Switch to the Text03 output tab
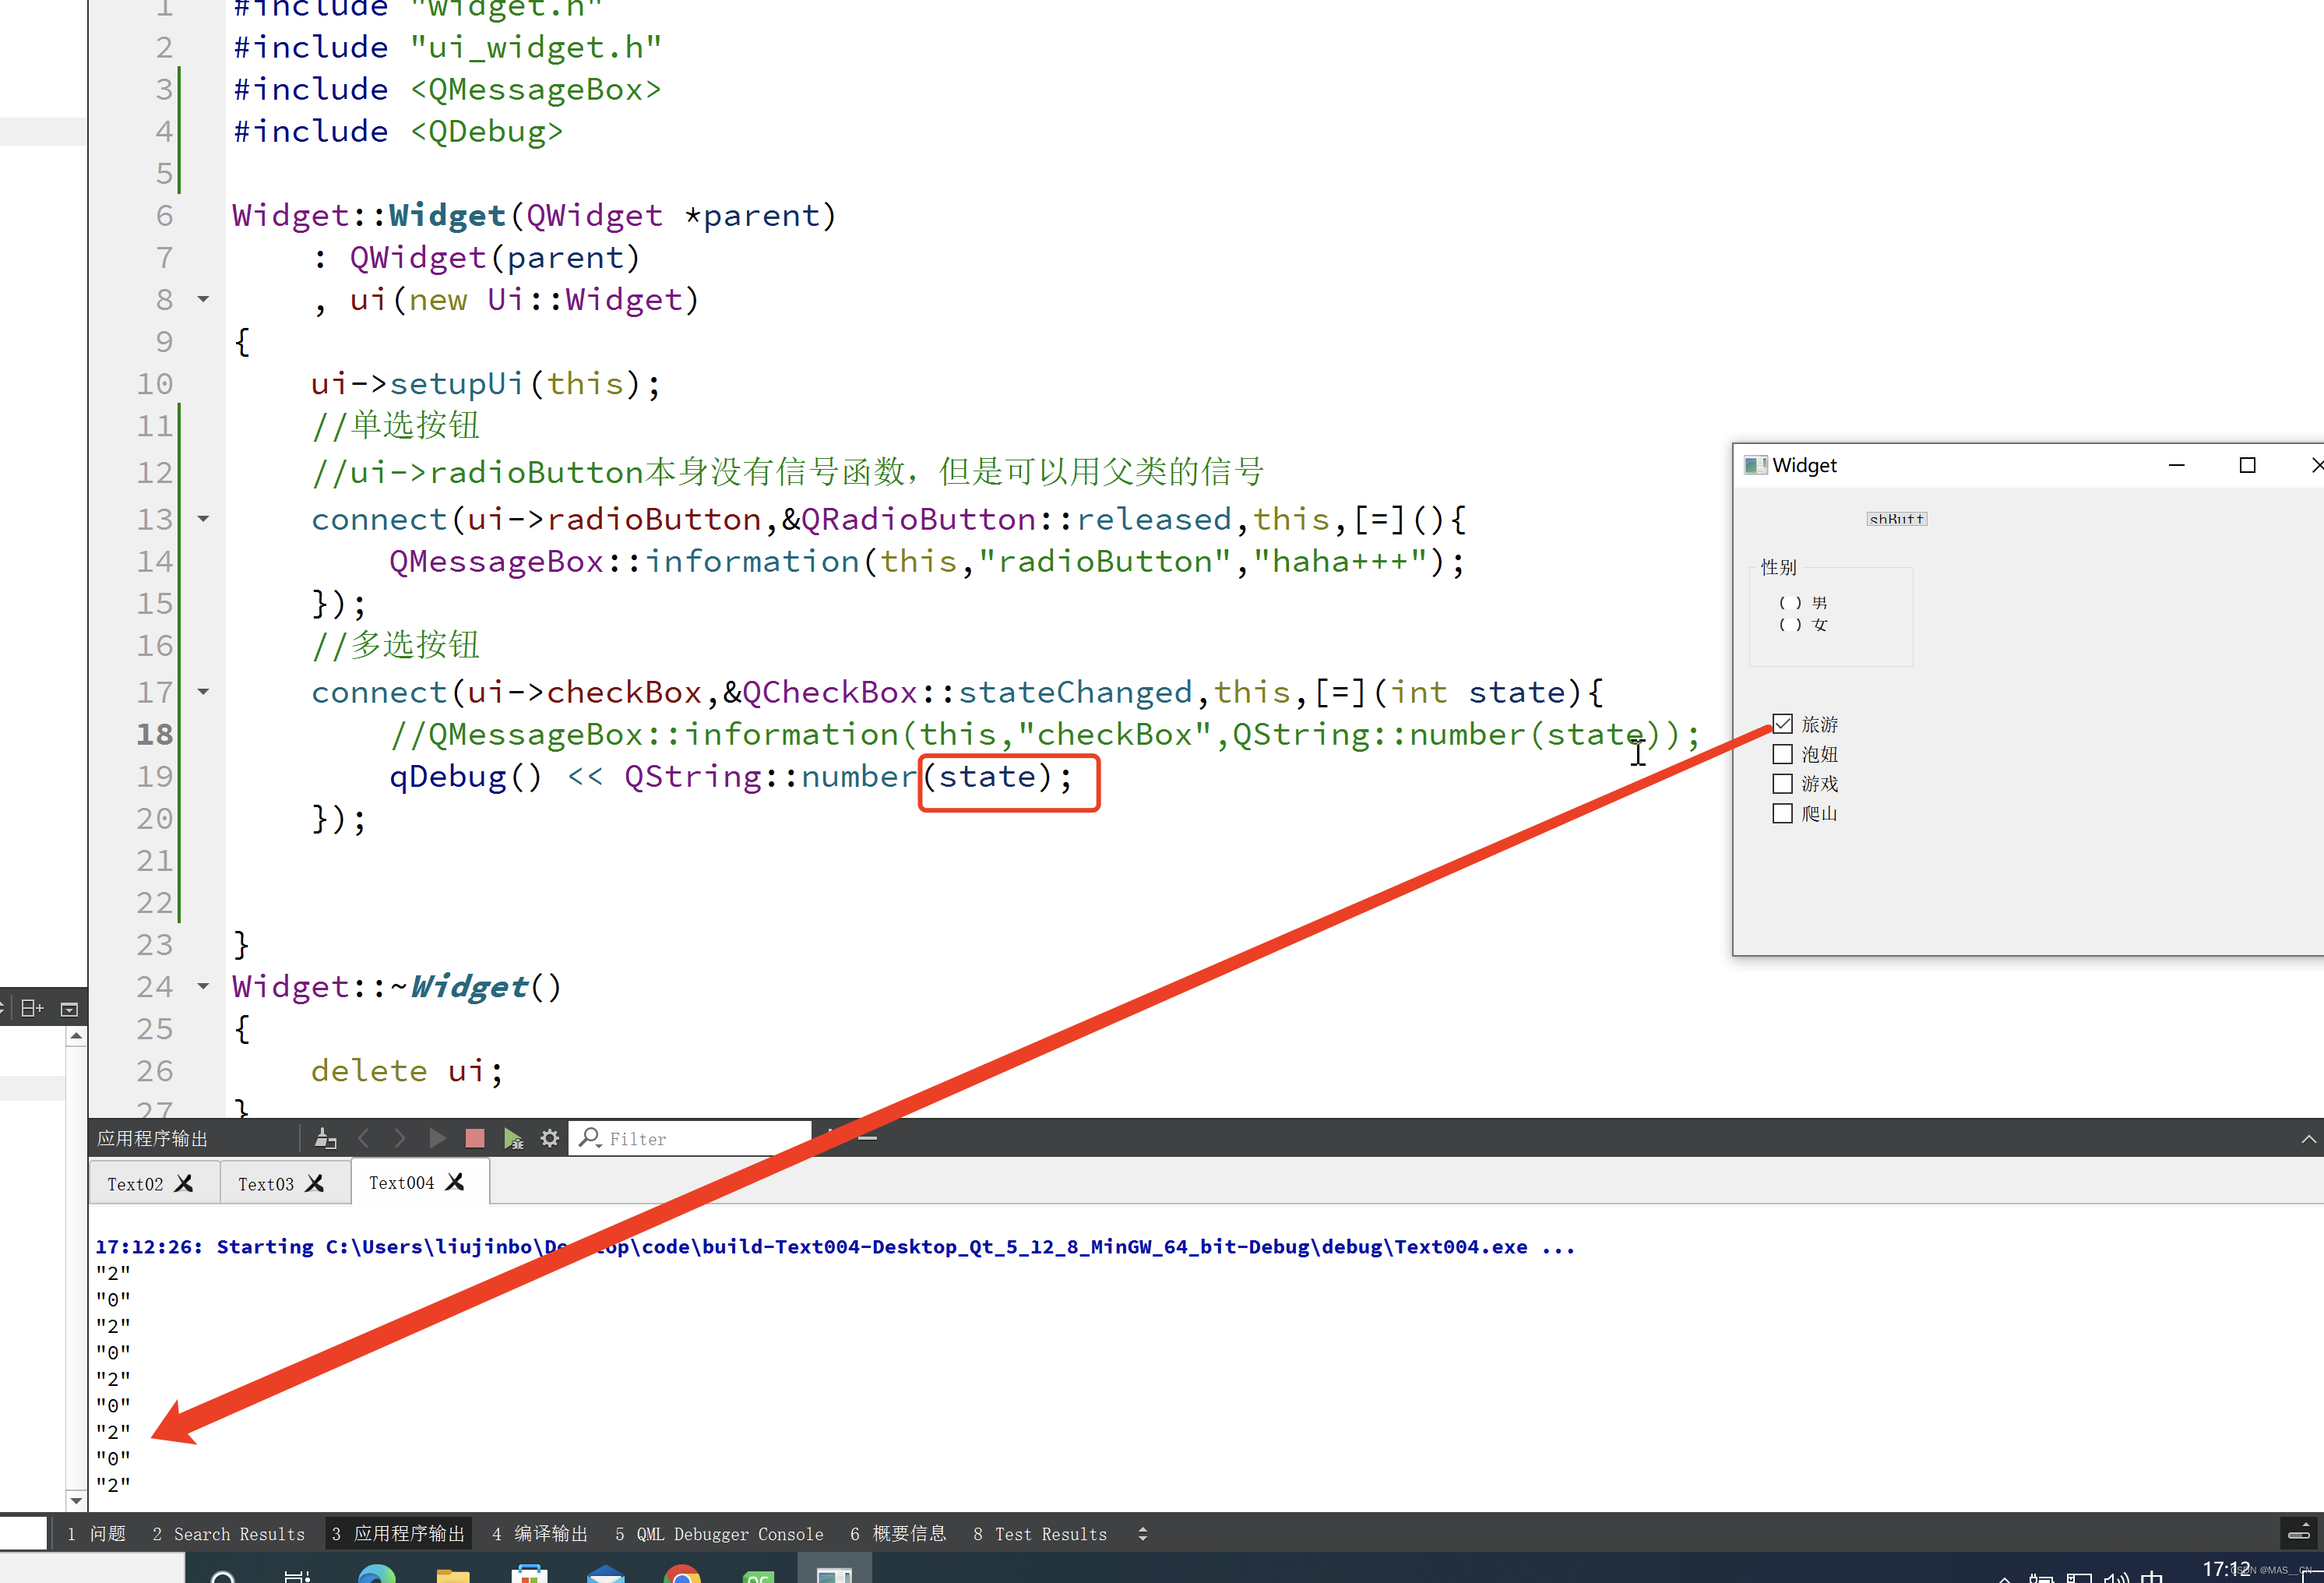 click(266, 1184)
